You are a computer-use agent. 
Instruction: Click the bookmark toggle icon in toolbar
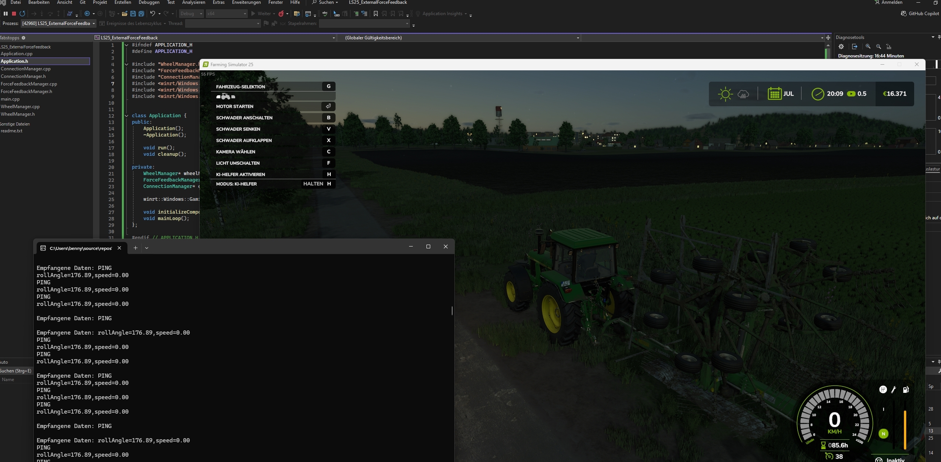click(x=375, y=14)
